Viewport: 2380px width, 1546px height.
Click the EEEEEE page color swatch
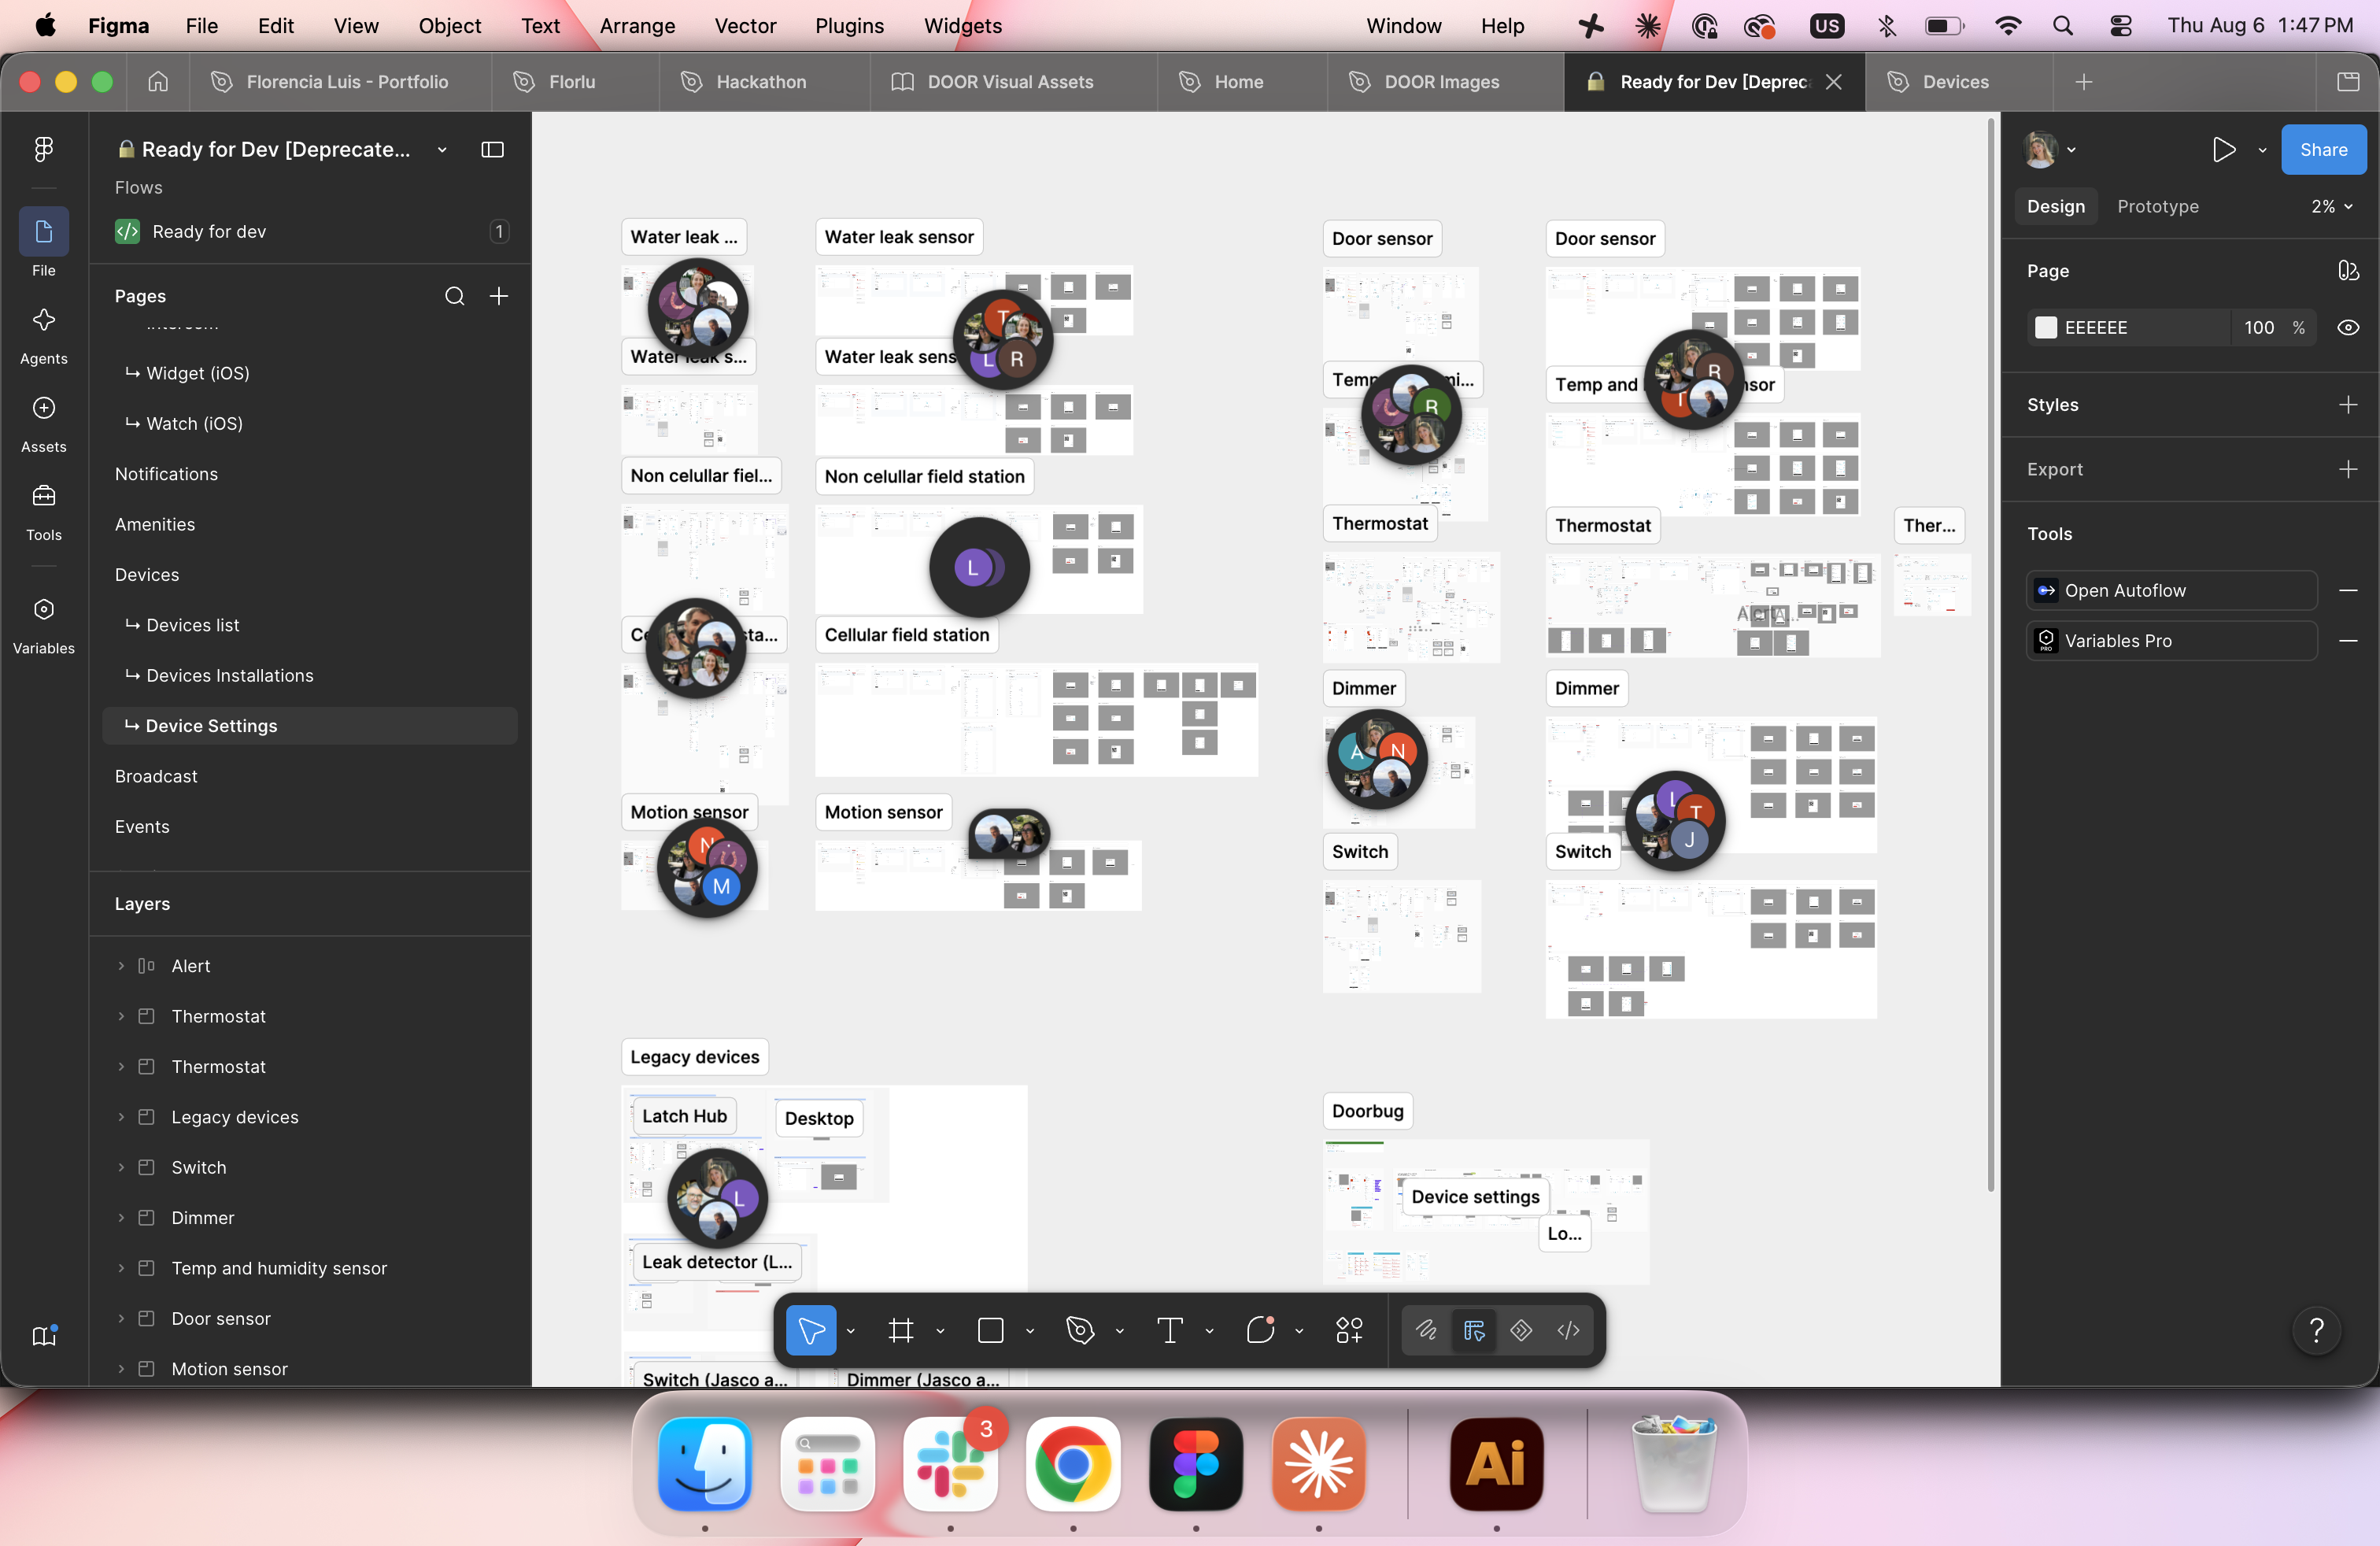[2045, 328]
